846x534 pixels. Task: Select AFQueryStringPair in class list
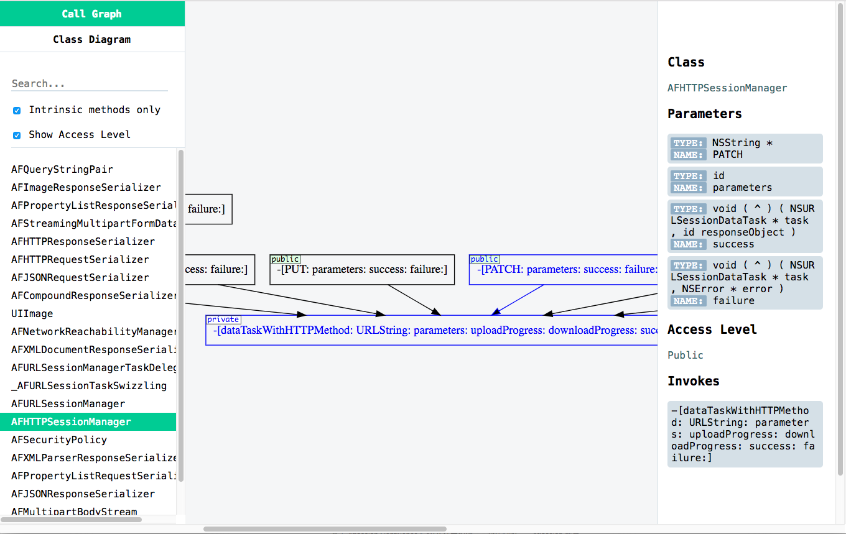click(88, 169)
